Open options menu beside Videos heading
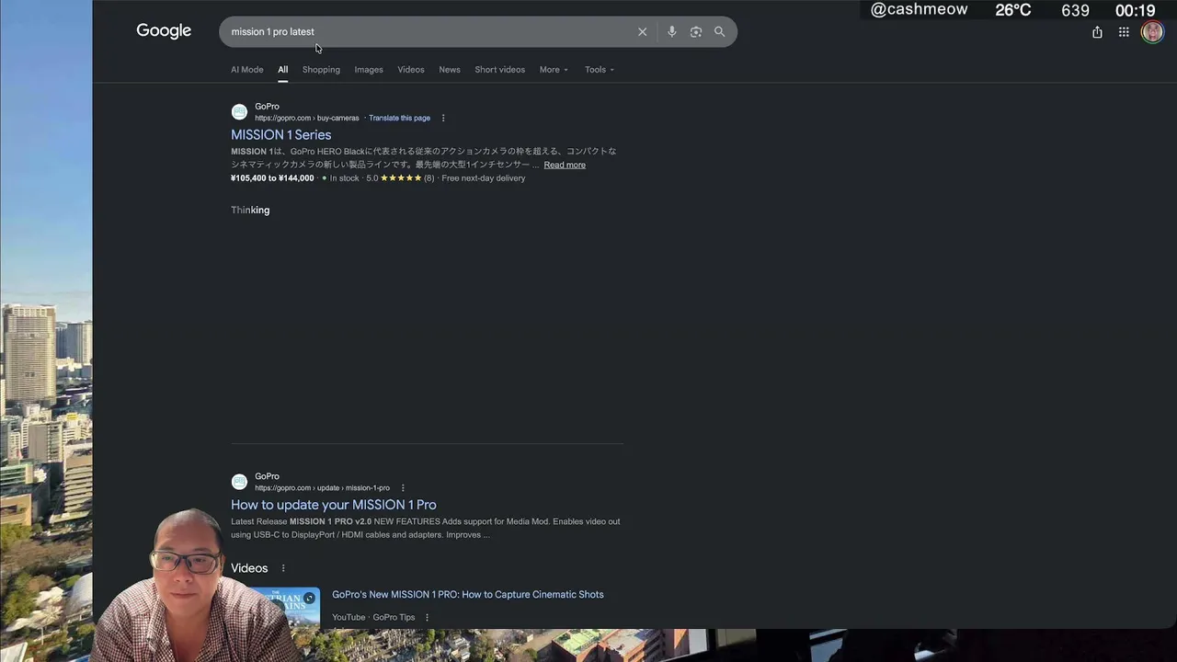 pyautogui.click(x=283, y=568)
